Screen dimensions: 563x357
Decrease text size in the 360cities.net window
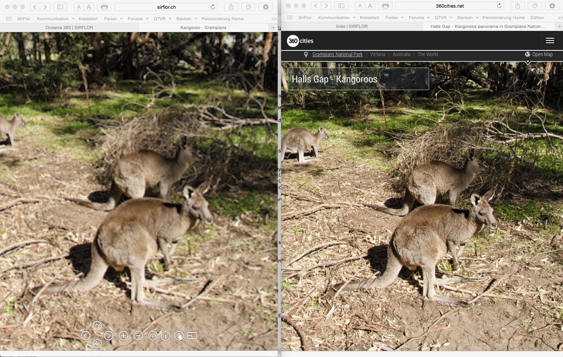[x=360, y=6]
